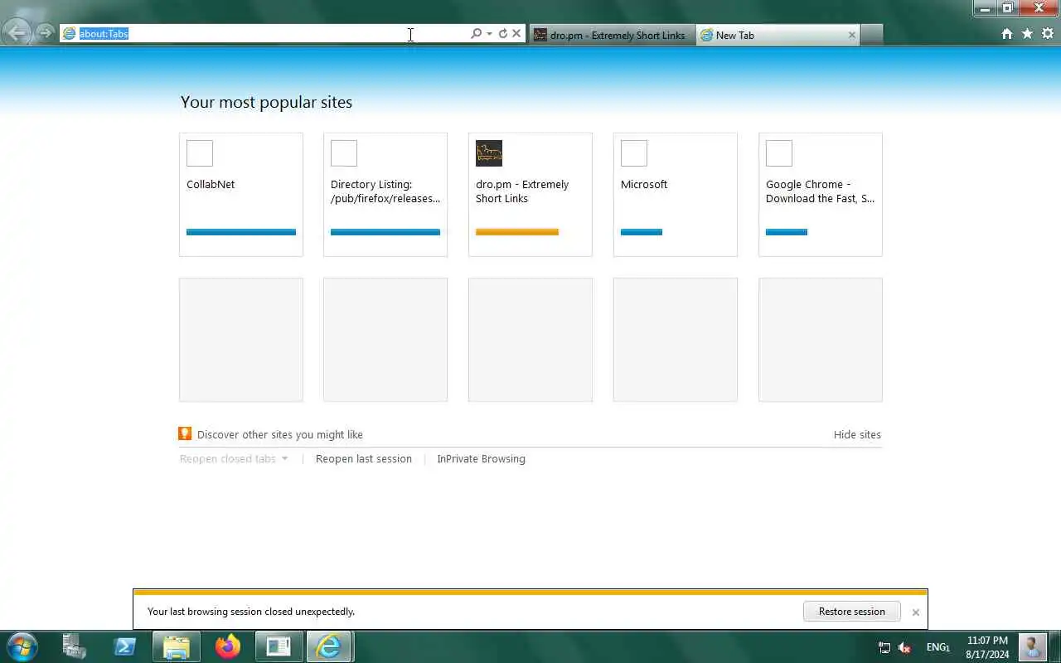The height and width of the screenshot is (663, 1061).
Task: Switch input language via ENG indicator
Action: tap(937, 647)
